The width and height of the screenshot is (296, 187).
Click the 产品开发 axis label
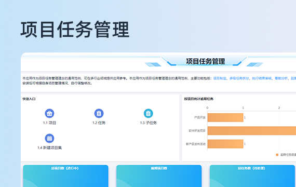(x=200, y=117)
